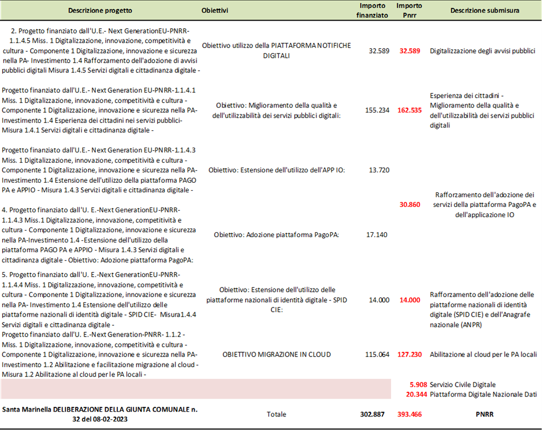Select the SPID CIE and ANPR submeasure description

tap(482, 310)
